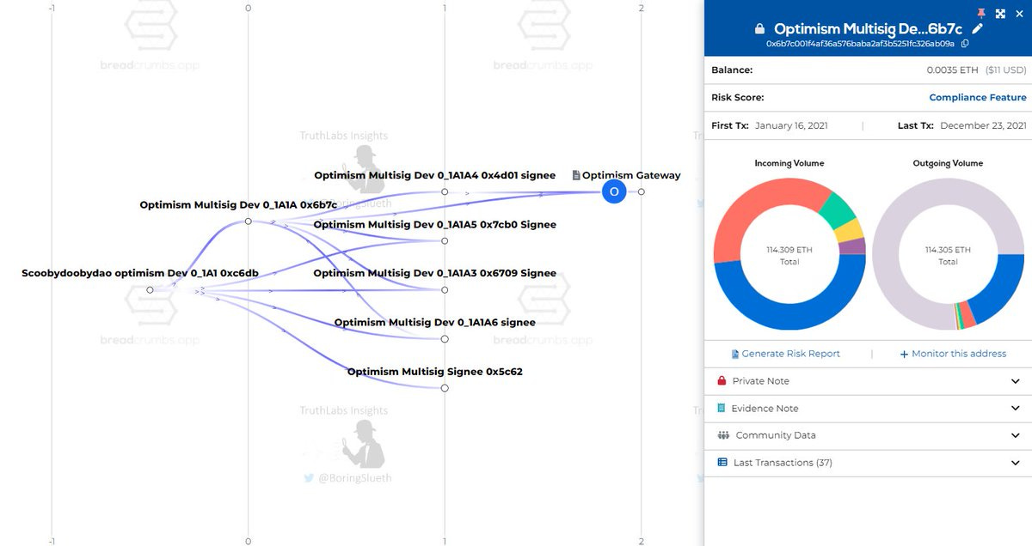1032x546 pixels.
Task: Click the pin icon in the panel header
Action: [981, 13]
